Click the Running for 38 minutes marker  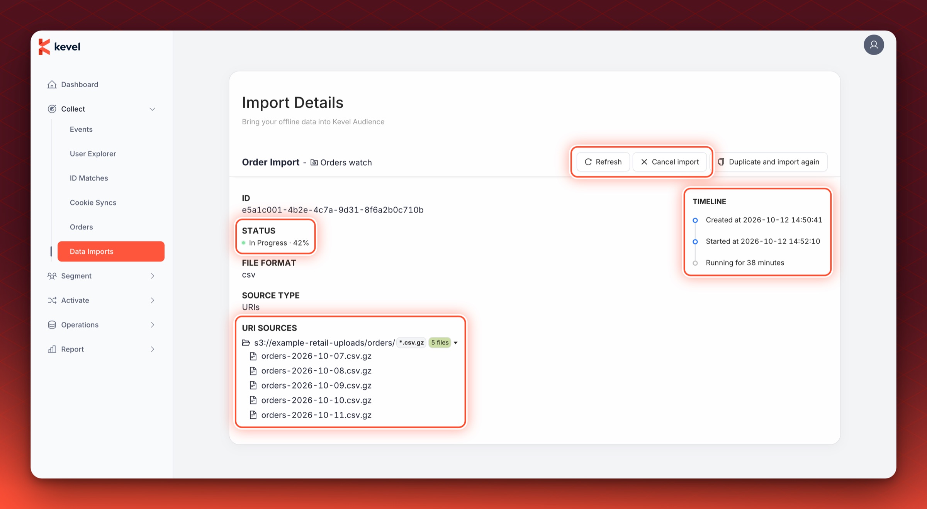click(695, 263)
